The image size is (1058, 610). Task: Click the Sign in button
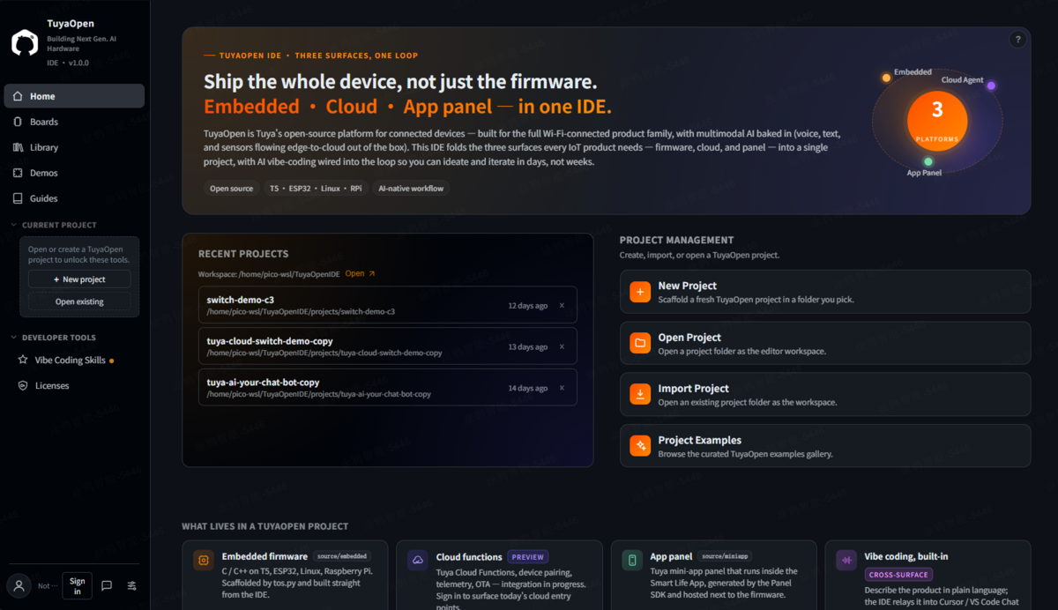78,585
